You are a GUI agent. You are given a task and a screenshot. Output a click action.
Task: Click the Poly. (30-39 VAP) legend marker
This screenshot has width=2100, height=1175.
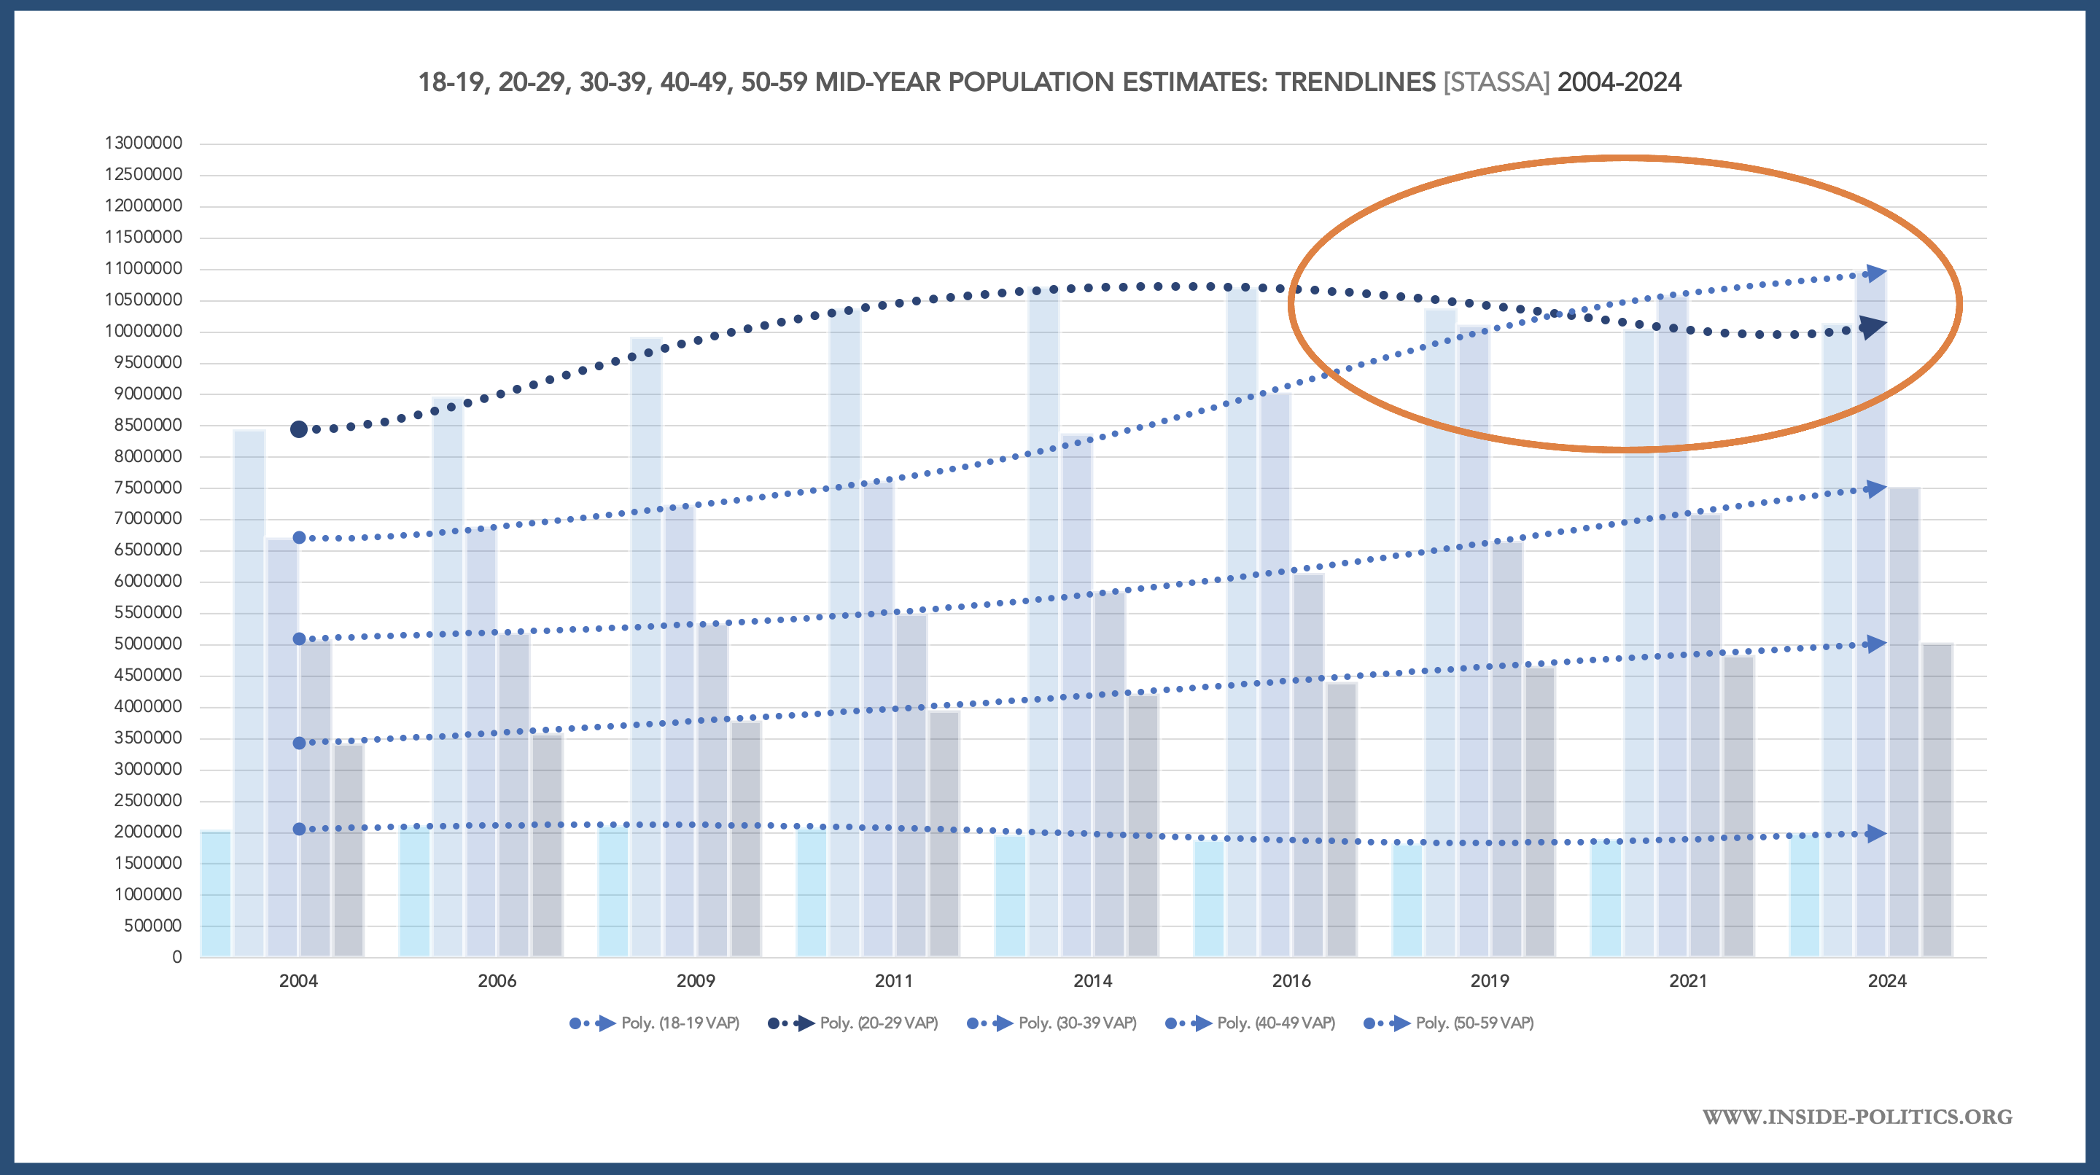(989, 1023)
